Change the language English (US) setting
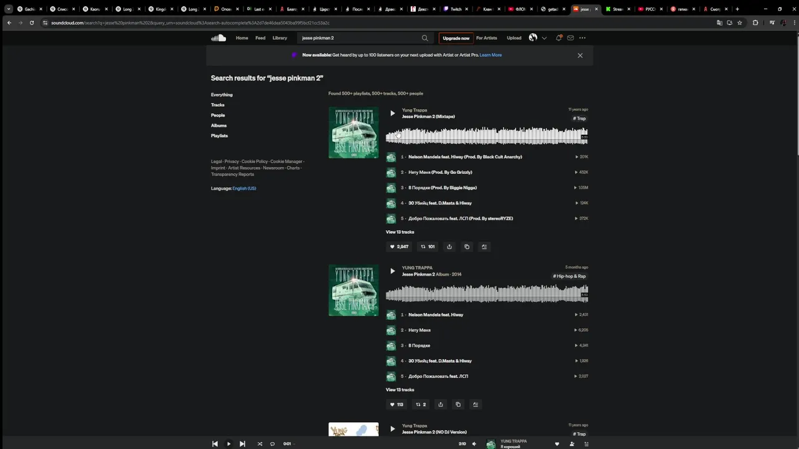This screenshot has width=799, height=449. pyautogui.click(x=244, y=188)
